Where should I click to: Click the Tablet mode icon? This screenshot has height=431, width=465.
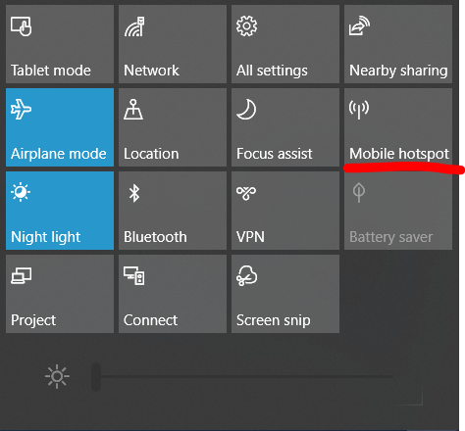pyautogui.click(x=22, y=26)
